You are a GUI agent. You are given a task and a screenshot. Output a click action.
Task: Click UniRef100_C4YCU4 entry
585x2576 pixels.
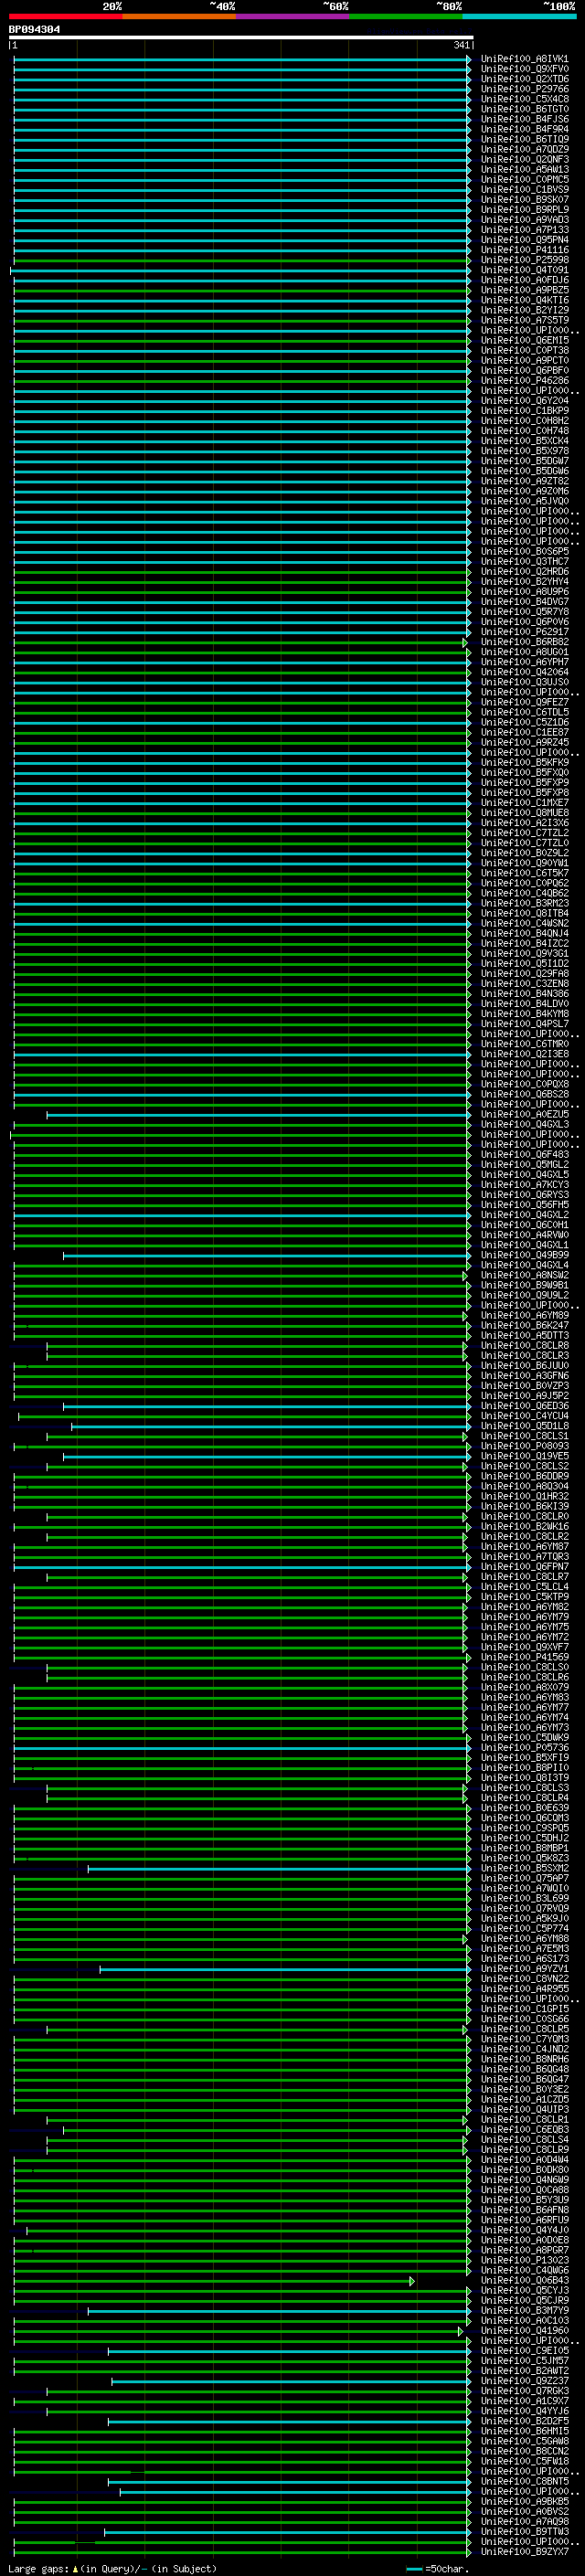[x=525, y=1416]
